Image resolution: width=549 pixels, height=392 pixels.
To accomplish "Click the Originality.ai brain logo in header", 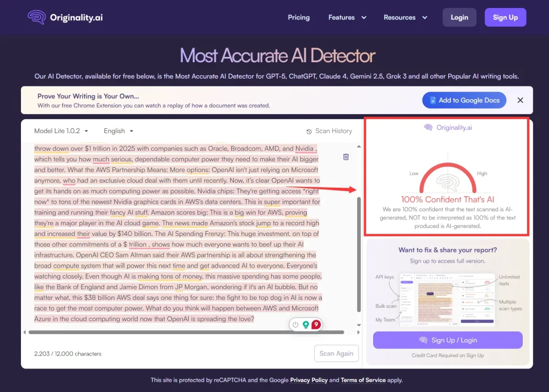I will 37,17.
